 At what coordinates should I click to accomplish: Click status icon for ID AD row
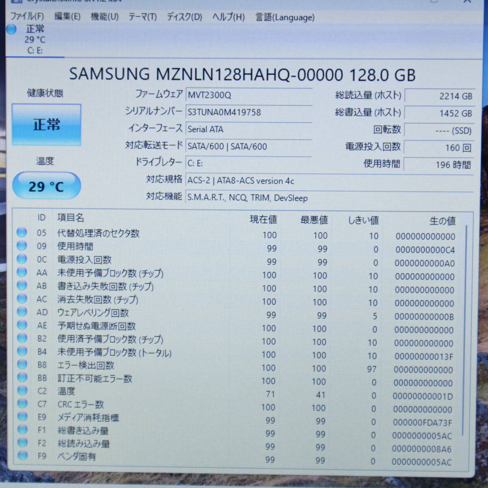tap(22, 312)
